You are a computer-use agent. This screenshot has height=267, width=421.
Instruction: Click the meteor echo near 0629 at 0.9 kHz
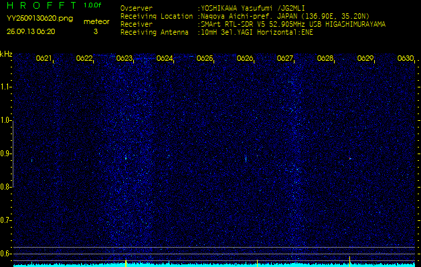click(350, 159)
